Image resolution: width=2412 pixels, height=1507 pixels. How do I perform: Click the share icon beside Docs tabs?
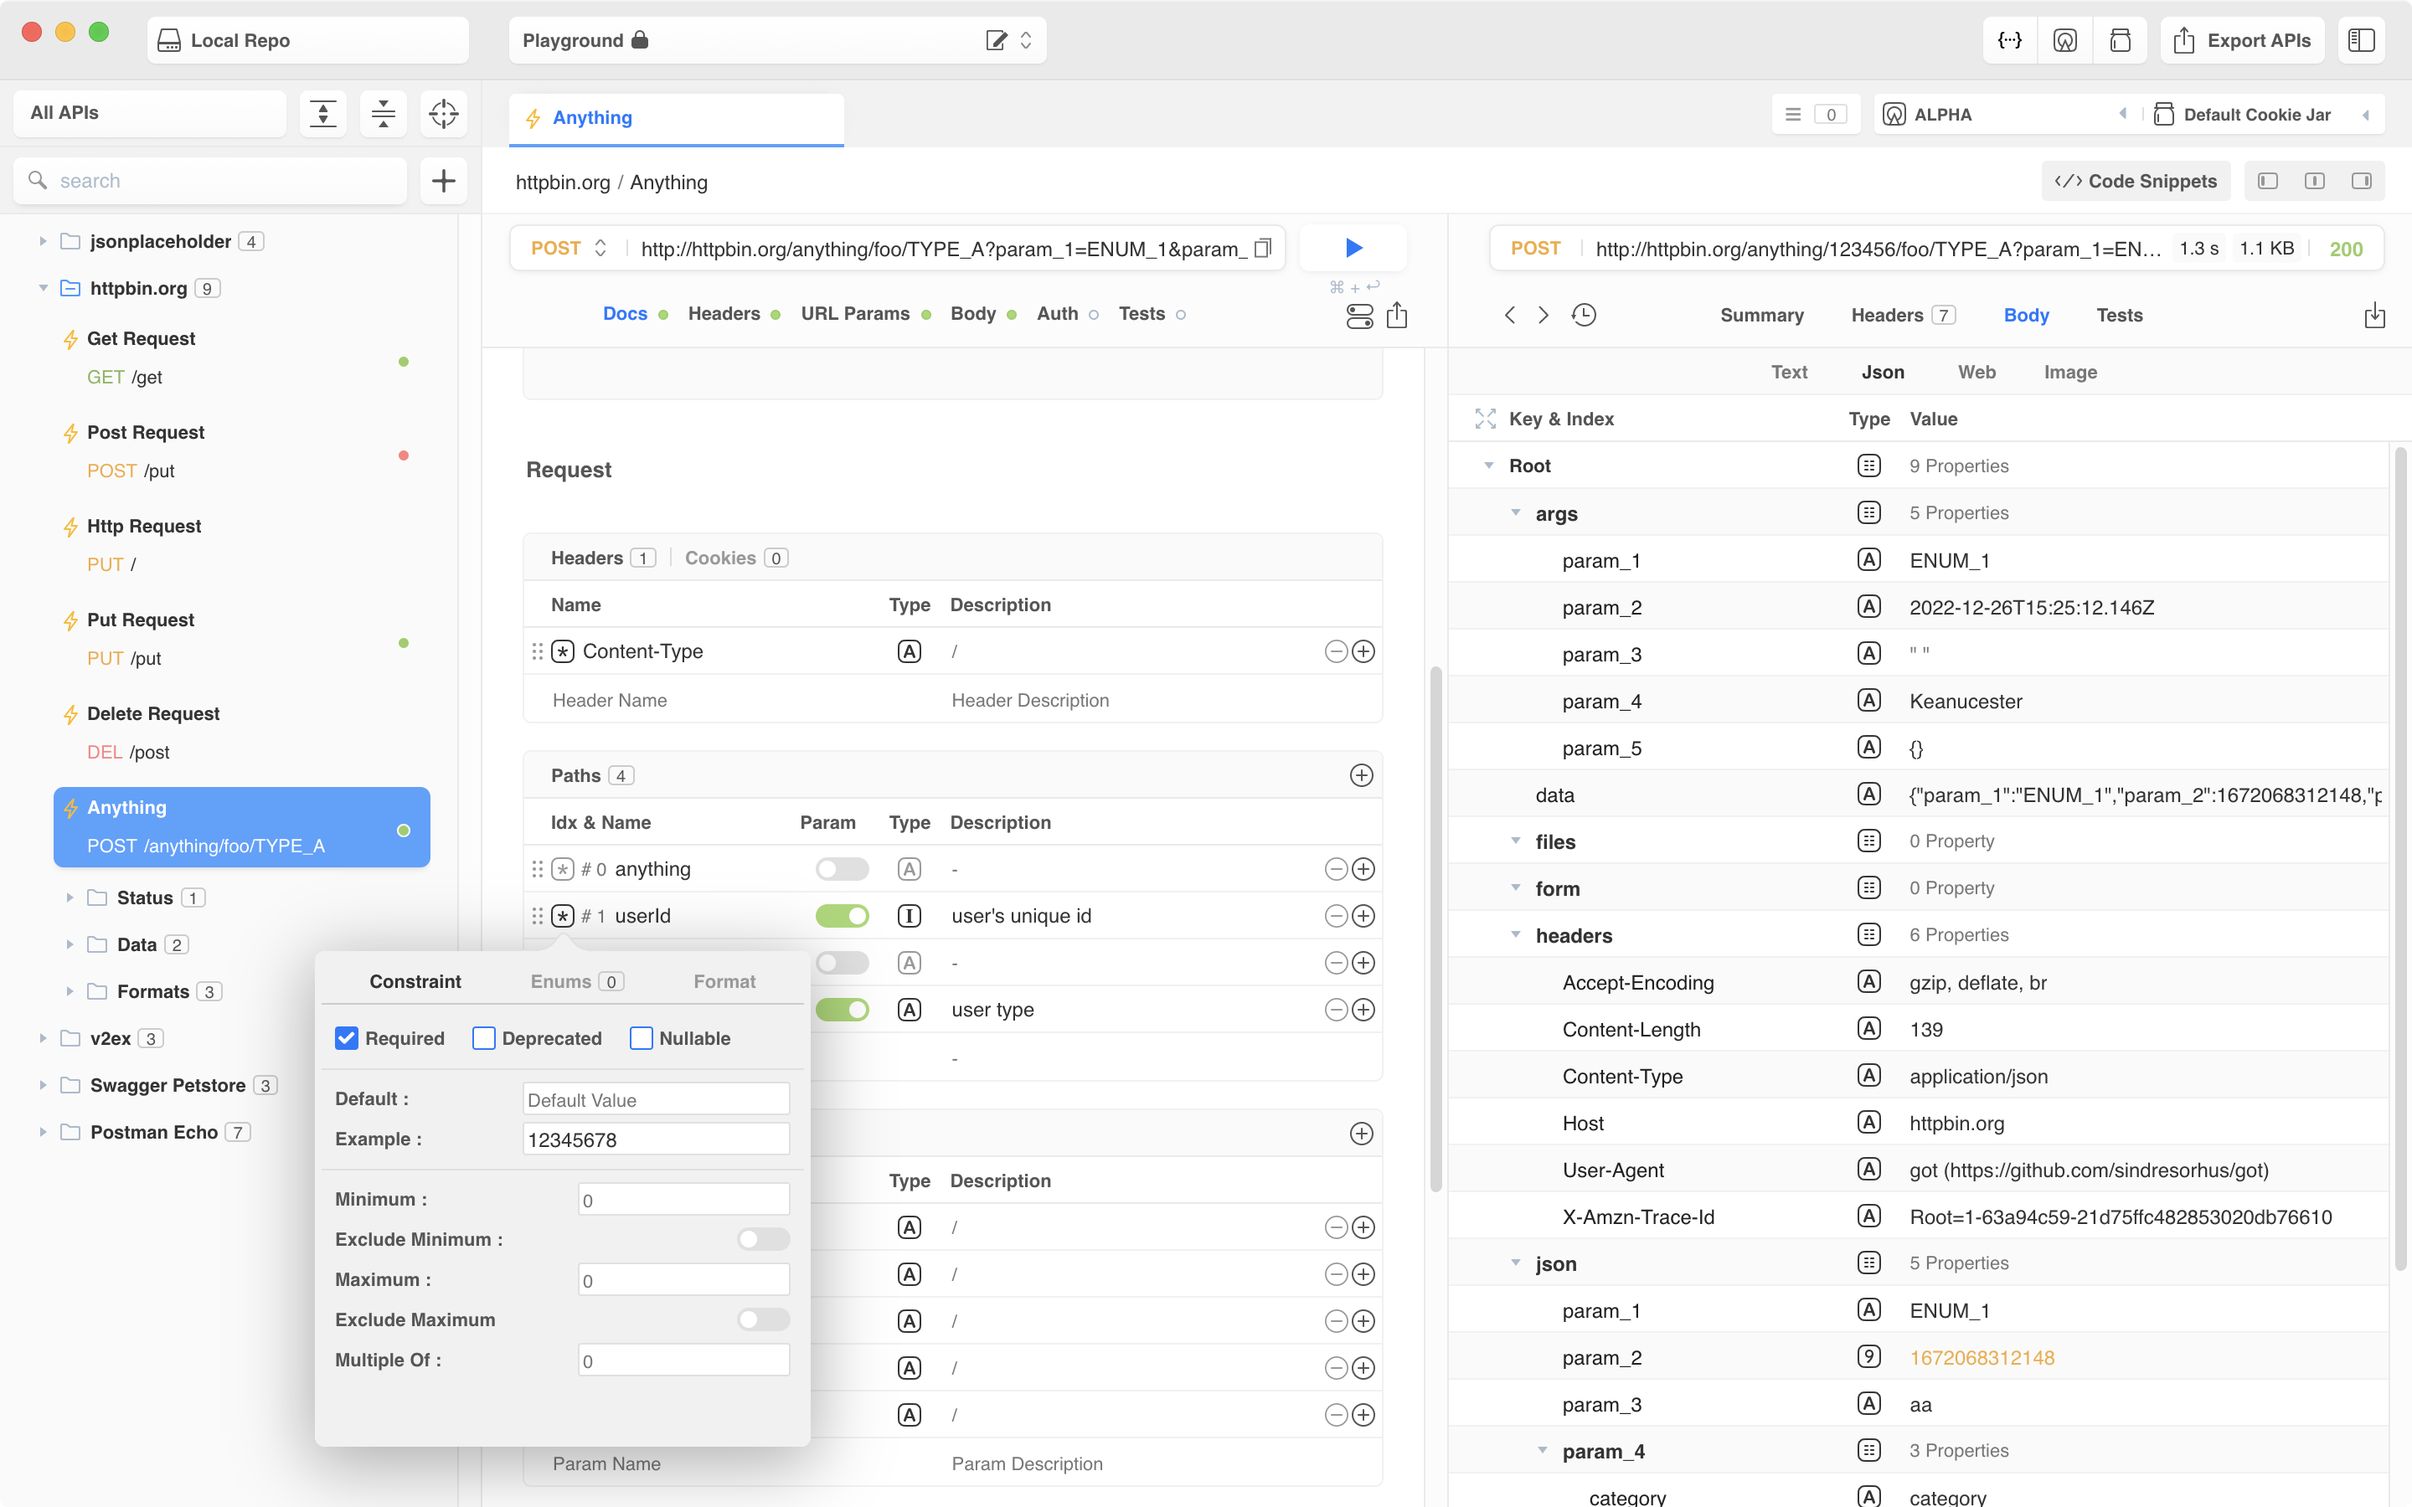1396,315
